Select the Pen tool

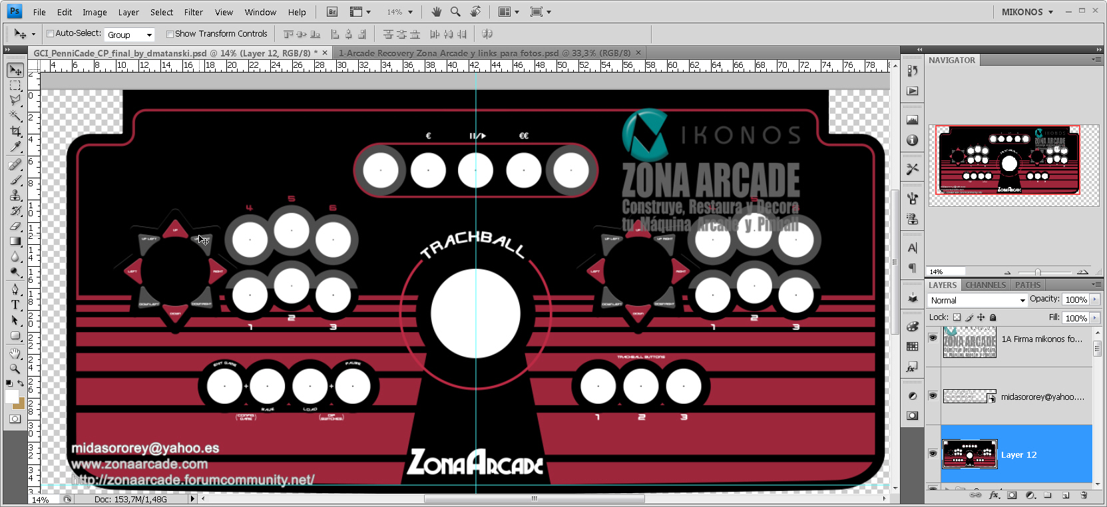15,289
